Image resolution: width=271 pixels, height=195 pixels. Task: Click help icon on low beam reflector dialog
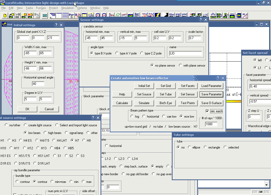pyautogui.click(x=218, y=78)
